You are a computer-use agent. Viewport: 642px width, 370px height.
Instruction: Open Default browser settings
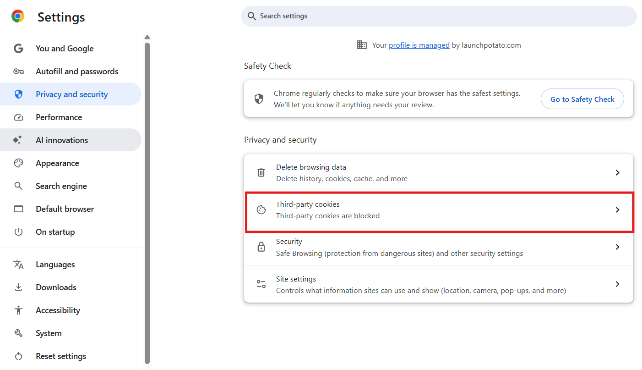(x=71, y=209)
